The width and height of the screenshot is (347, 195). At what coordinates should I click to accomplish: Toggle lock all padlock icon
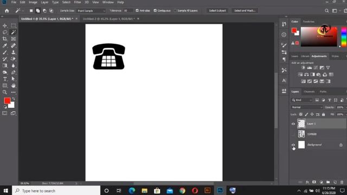point(324,114)
